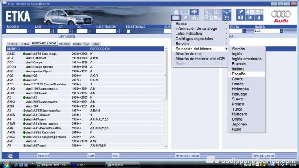Screen dimensions: 299x168
Task: Click model list scrollbar up arrow
Action: pos(166,49)
